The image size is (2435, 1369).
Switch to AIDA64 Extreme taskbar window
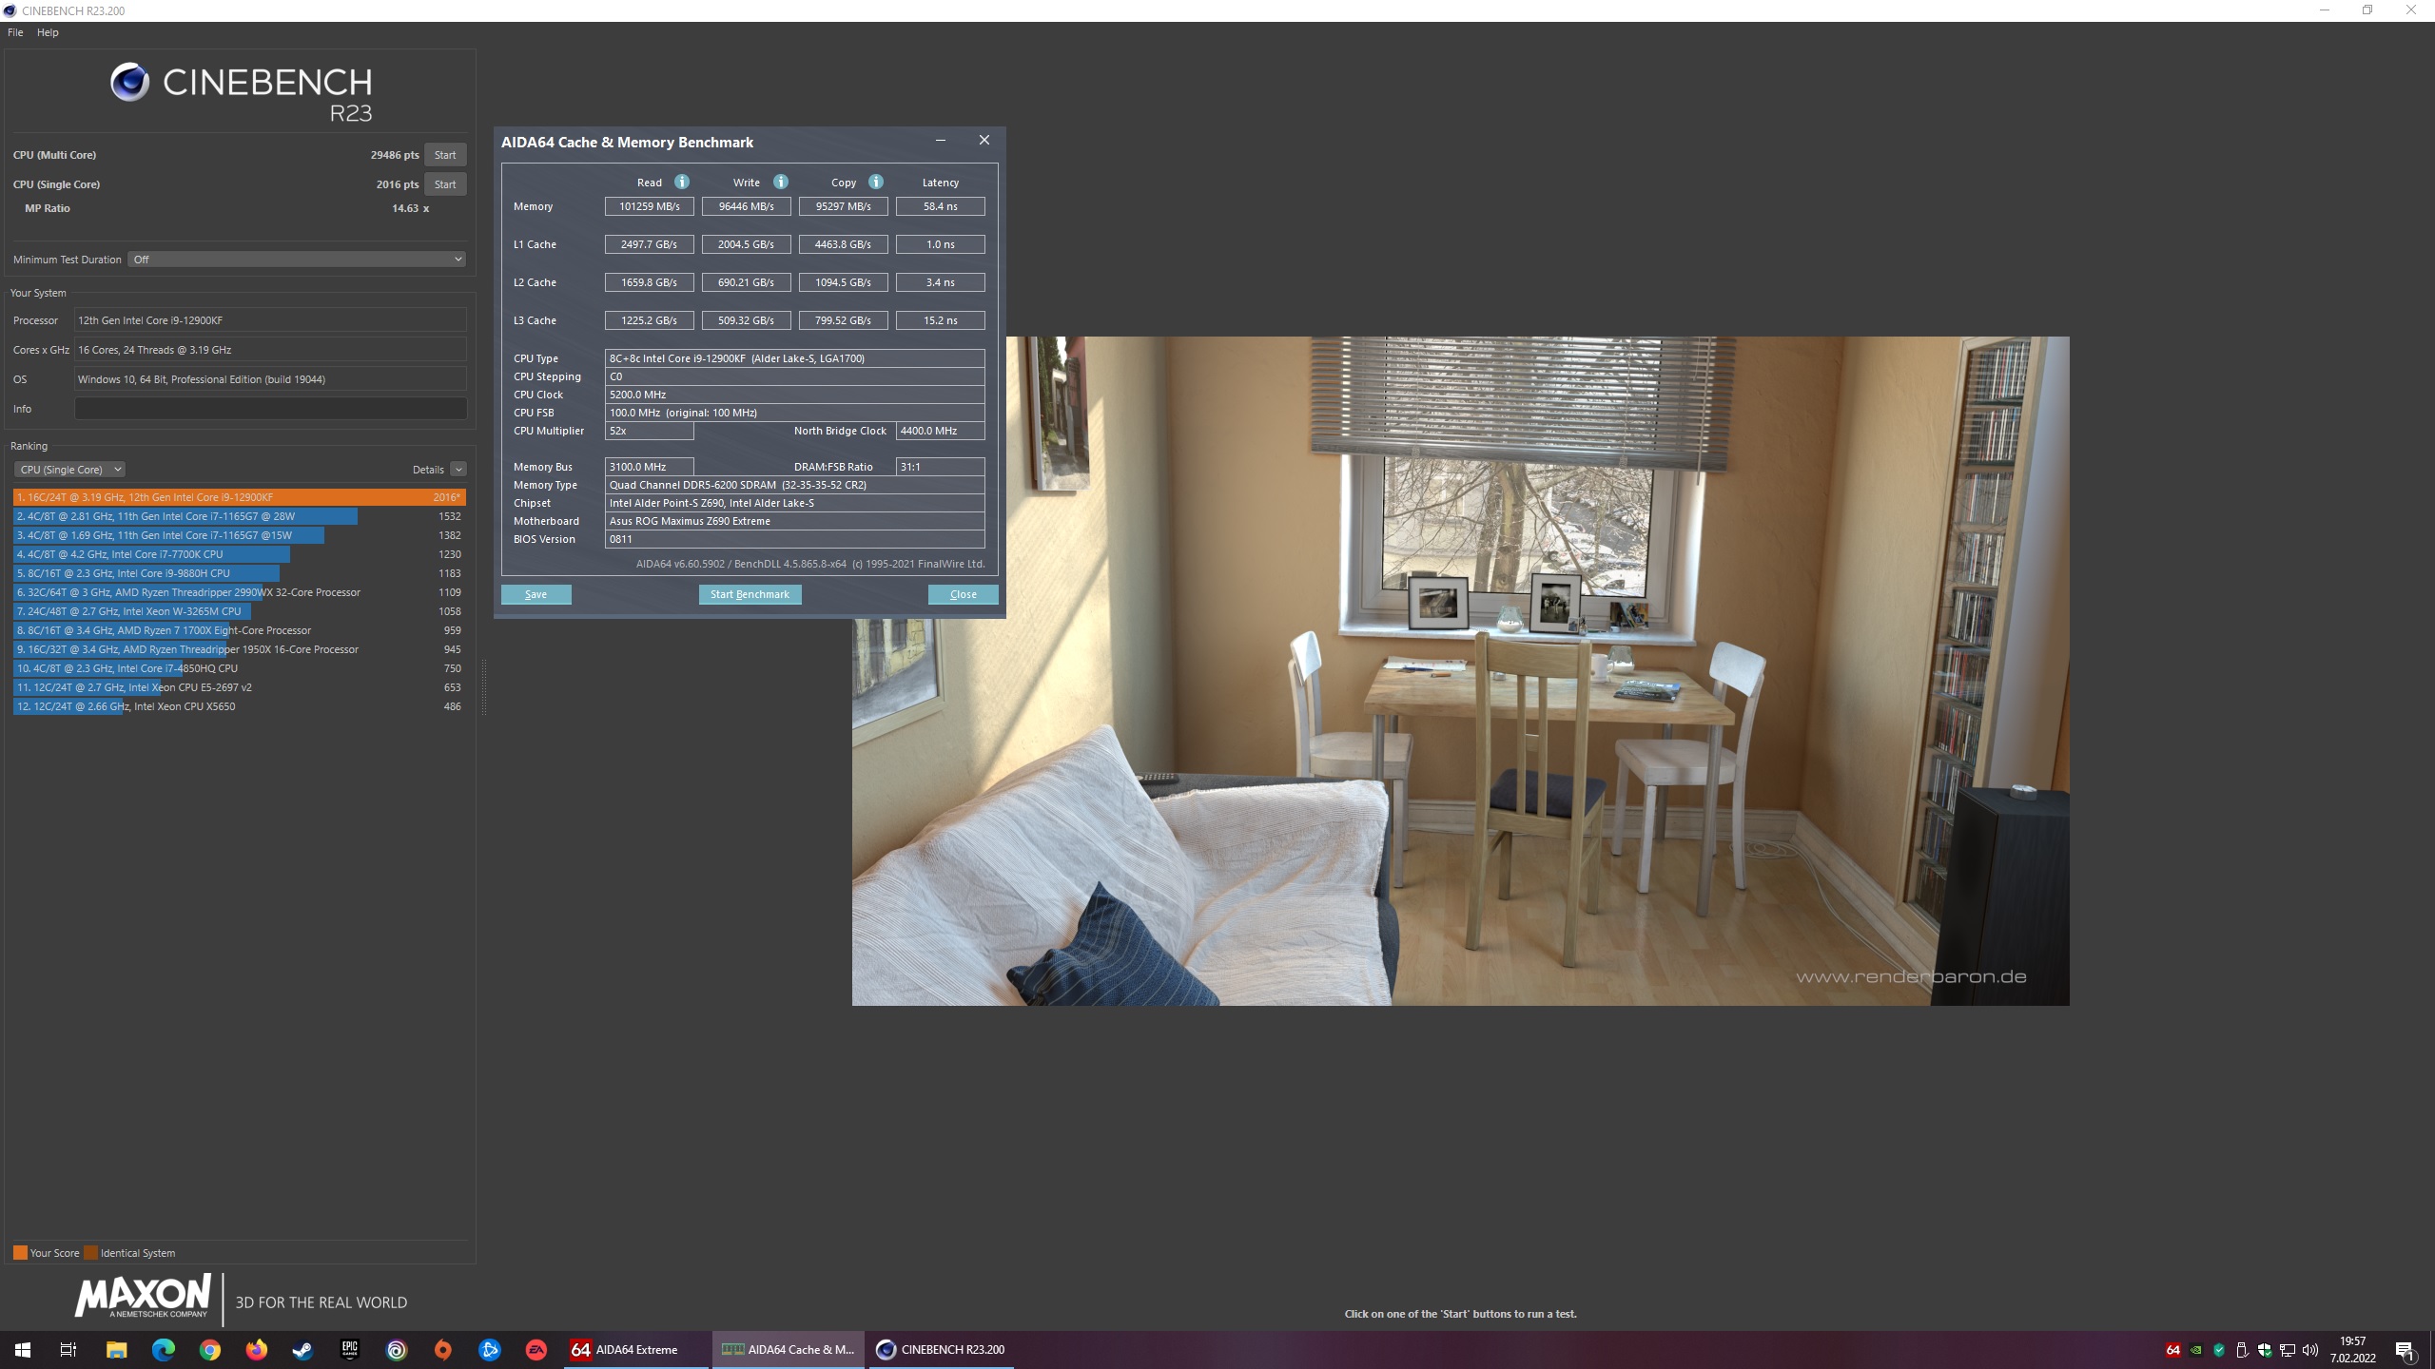(x=635, y=1349)
